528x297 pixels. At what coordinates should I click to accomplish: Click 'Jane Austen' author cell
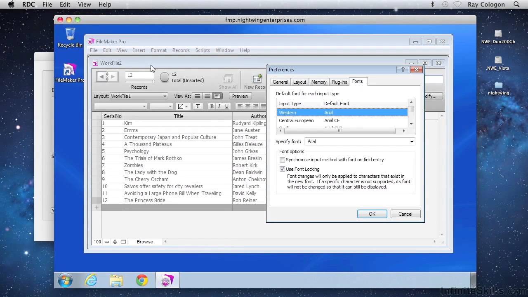coord(250,130)
